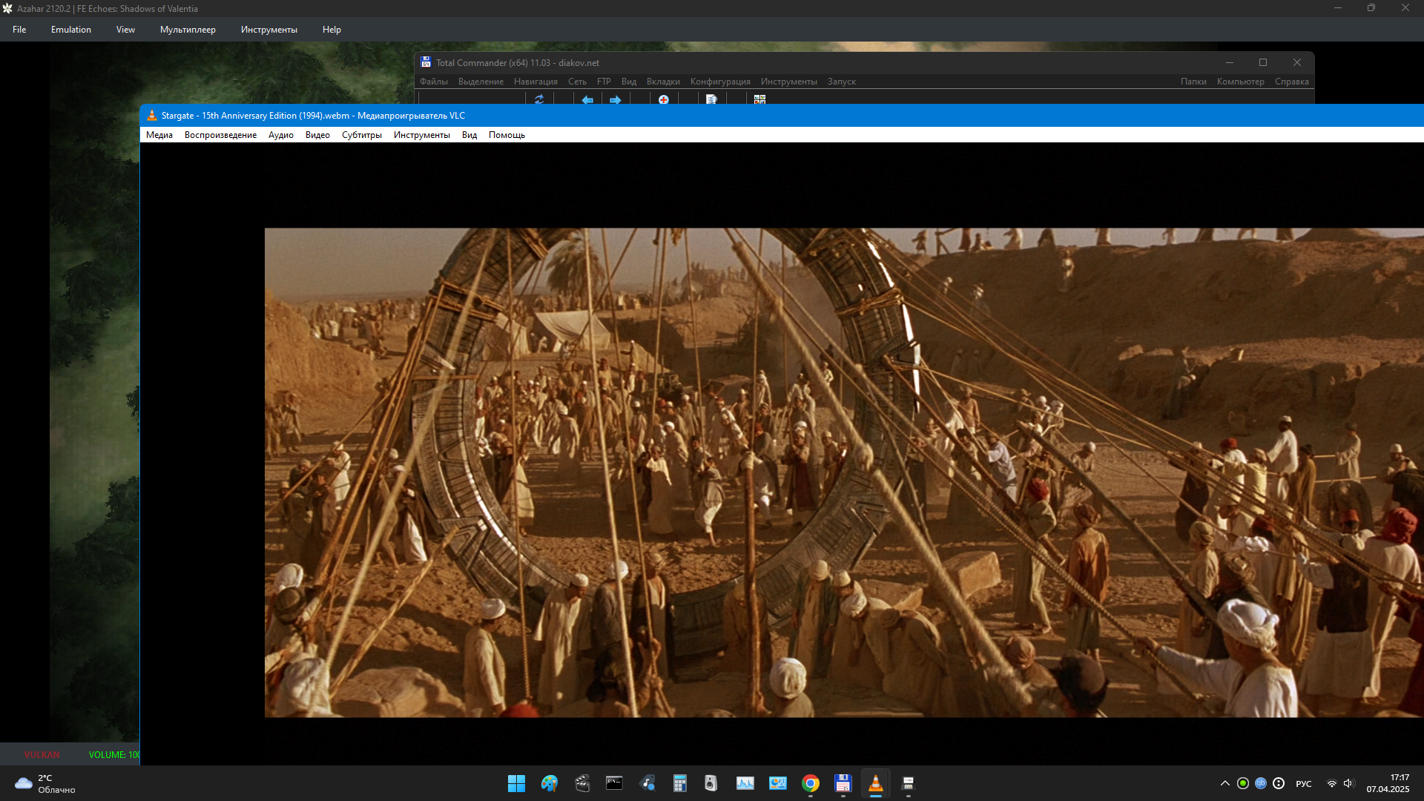The height and width of the screenshot is (801, 1424).
Task: Click the back arrow in Total Commander toolbar
Action: point(587,99)
